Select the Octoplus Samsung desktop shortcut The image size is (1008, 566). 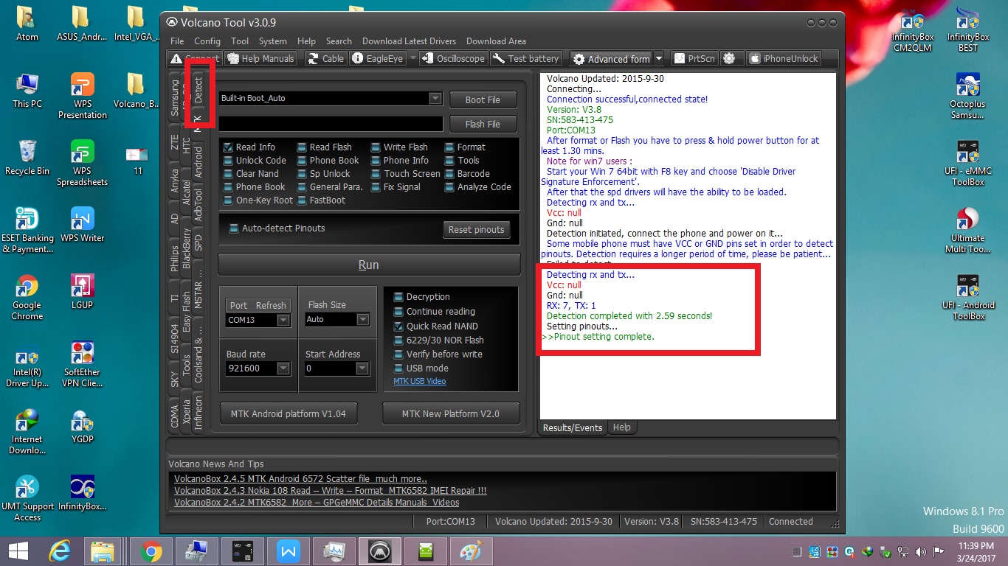point(967,96)
